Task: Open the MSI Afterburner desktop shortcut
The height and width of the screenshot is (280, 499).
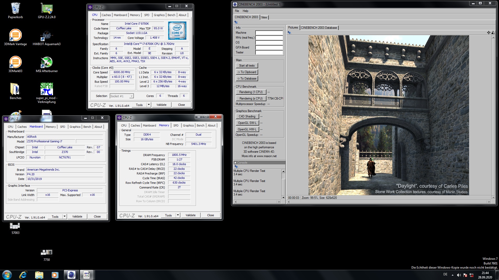Action: coord(47,65)
